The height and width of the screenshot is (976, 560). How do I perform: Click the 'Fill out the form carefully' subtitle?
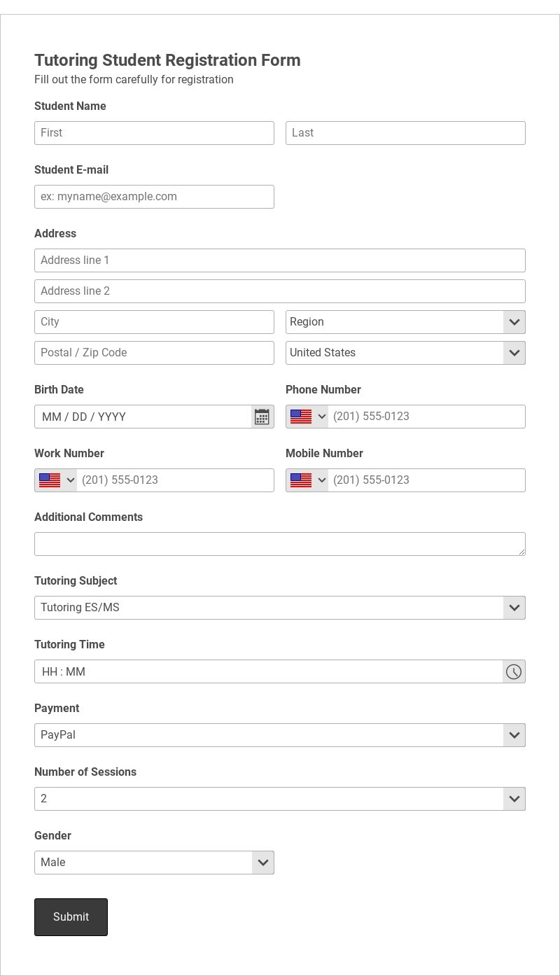134,80
